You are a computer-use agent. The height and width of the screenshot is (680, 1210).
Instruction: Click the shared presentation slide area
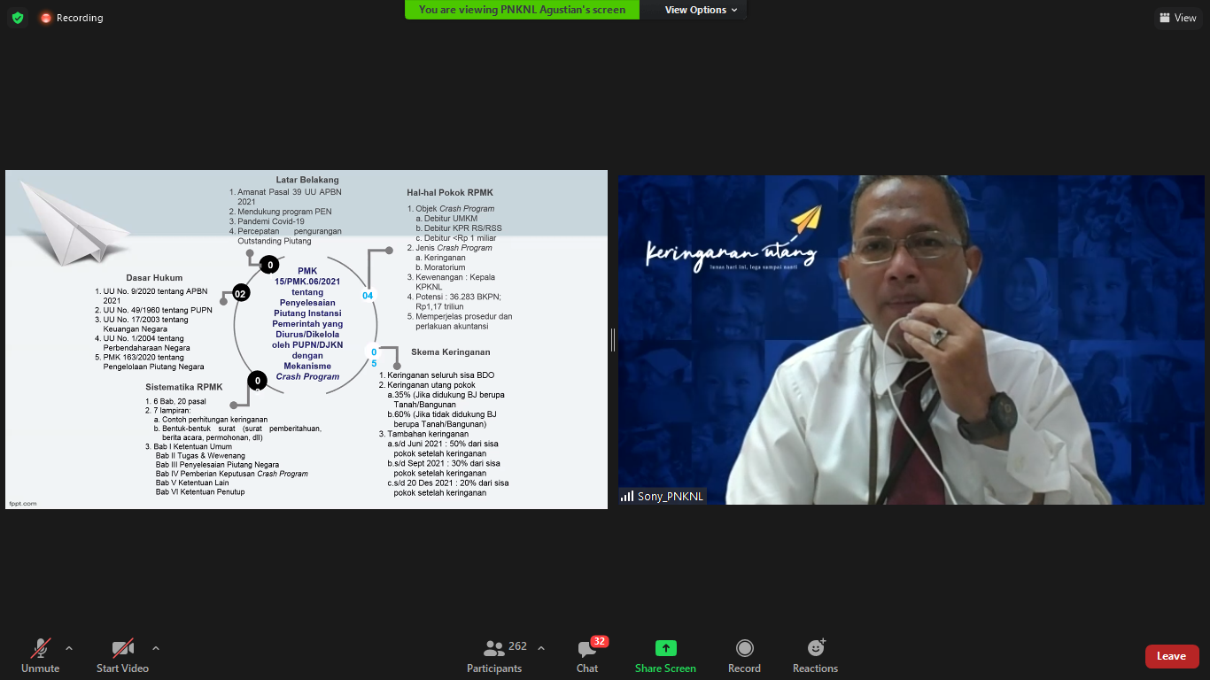point(306,339)
